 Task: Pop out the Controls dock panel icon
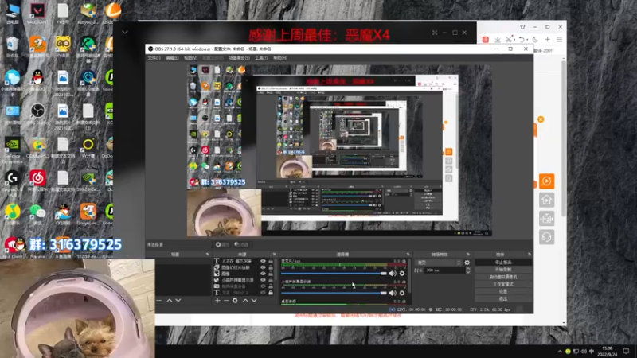530,255
